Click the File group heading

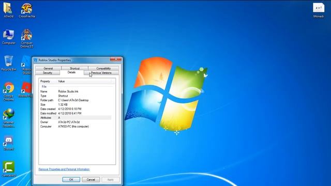(44, 87)
